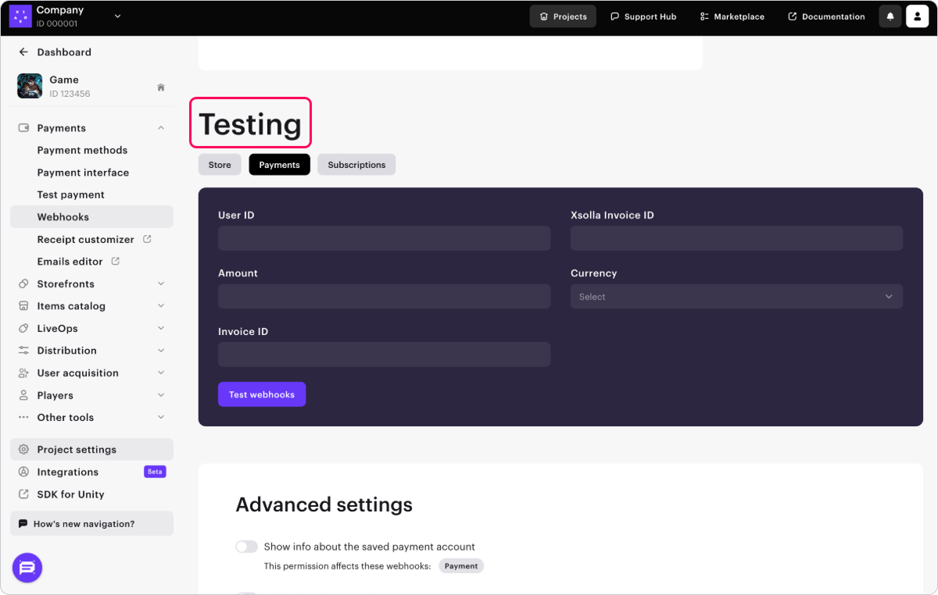Click the Company logo icon
938x595 pixels.
20,16
